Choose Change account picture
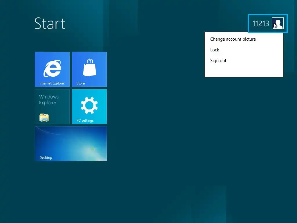 [x=233, y=39]
